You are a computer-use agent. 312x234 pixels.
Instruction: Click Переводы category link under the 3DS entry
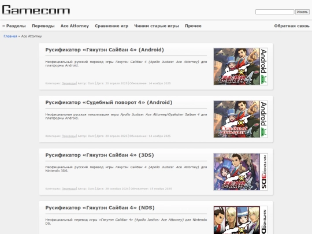69,188
